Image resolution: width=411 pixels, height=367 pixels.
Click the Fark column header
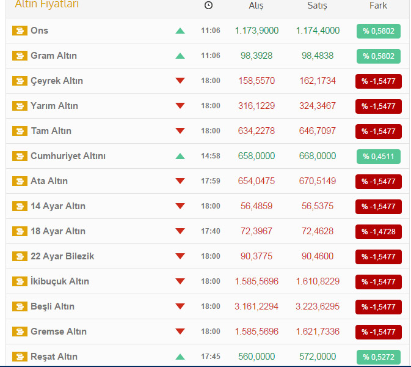(x=378, y=6)
